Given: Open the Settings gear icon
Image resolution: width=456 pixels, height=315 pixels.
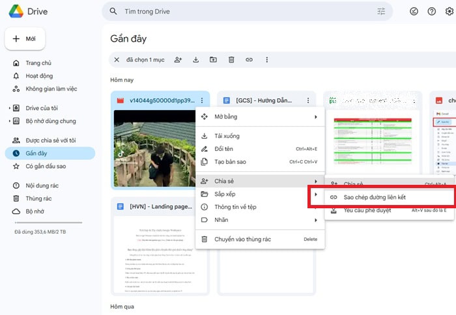Looking at the screenshot, I should coord(449,12).
